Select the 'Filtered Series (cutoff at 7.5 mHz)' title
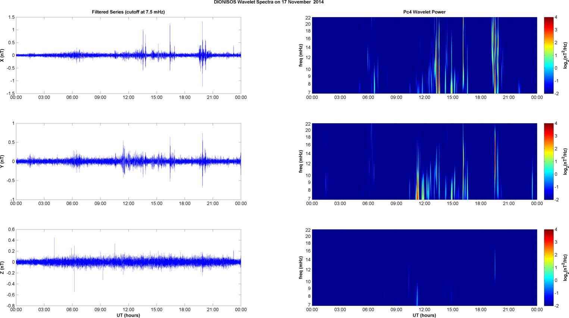 128,12
